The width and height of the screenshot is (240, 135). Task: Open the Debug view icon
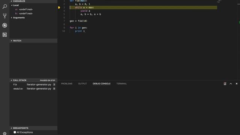click(4, 25)
